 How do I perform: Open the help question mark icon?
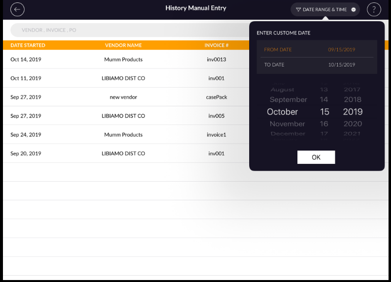point(374,9)
